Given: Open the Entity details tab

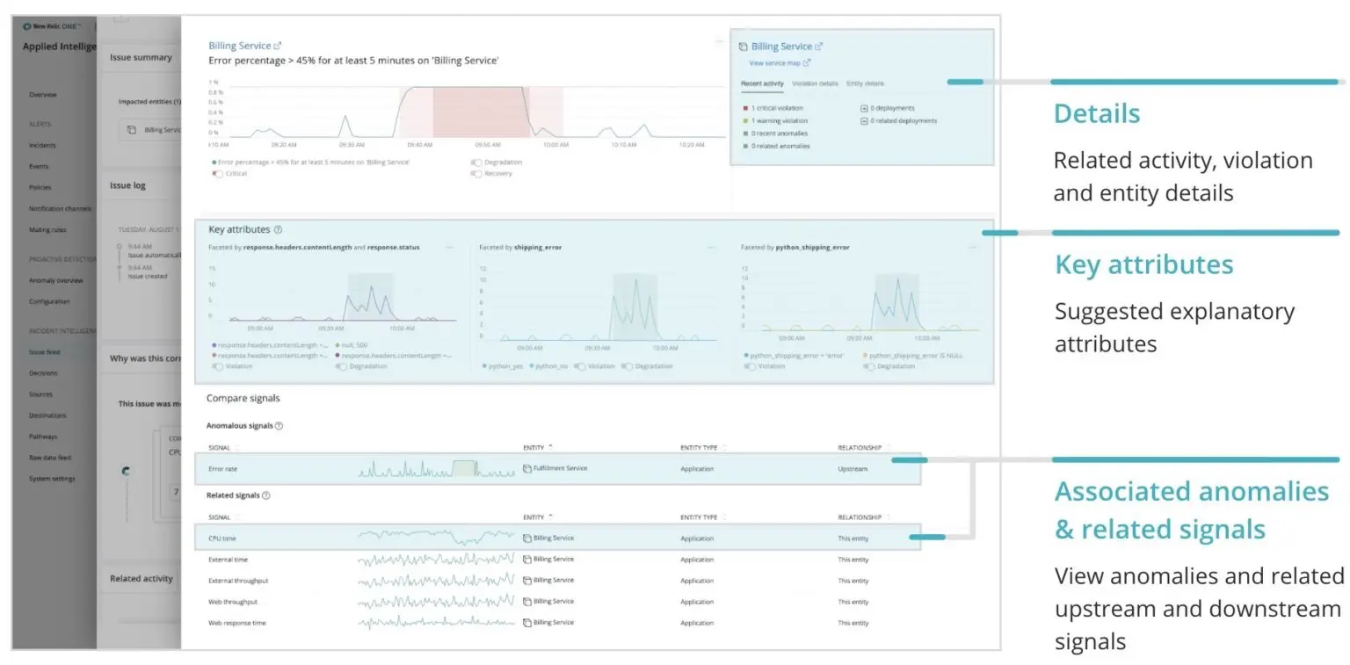Looking at the screenshot, I should pos(865,83).
